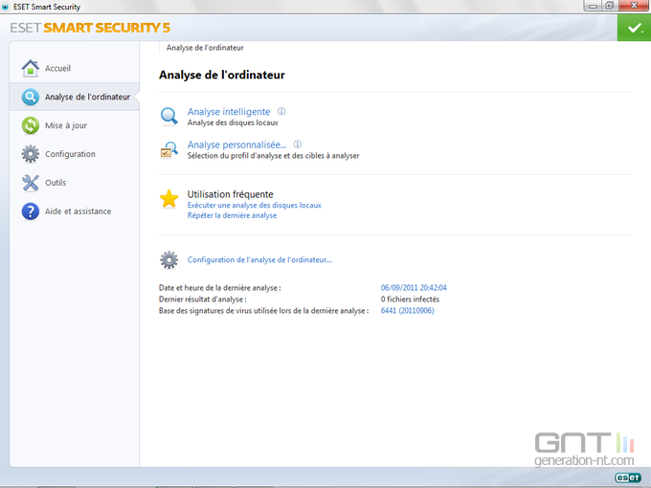Screen dimensions: 651x488
Task: Click the breadcrumb 'Analyse de l'ordinateur' at top
Action: click(x=205, y=48)
